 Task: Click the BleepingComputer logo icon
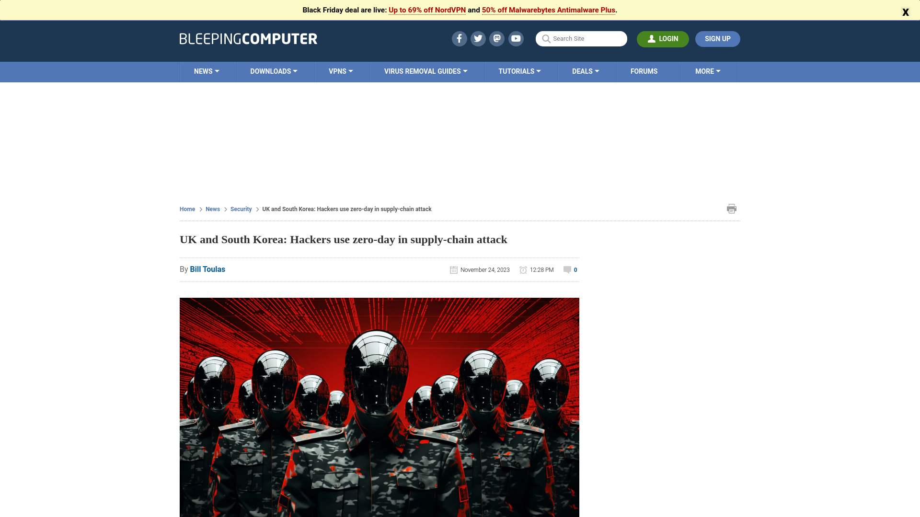248,39
